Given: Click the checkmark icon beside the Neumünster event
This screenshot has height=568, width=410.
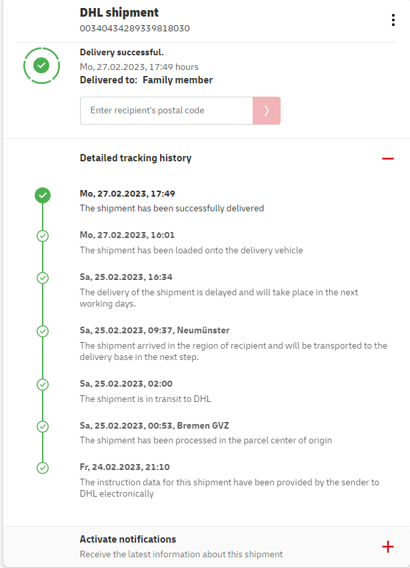Looking at the screenshot, I should click(x=43, y=331).
